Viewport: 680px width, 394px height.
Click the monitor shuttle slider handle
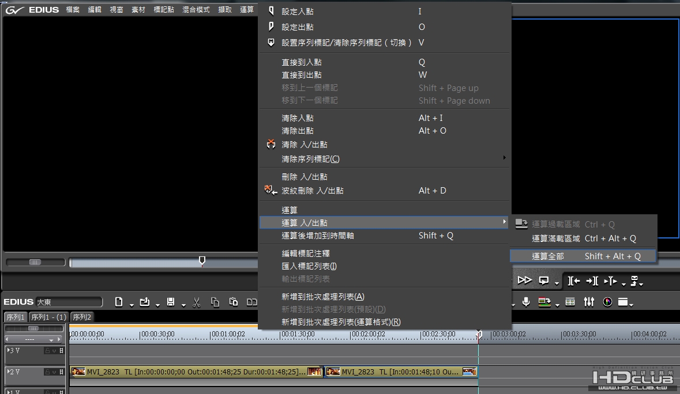coord(35,262)
